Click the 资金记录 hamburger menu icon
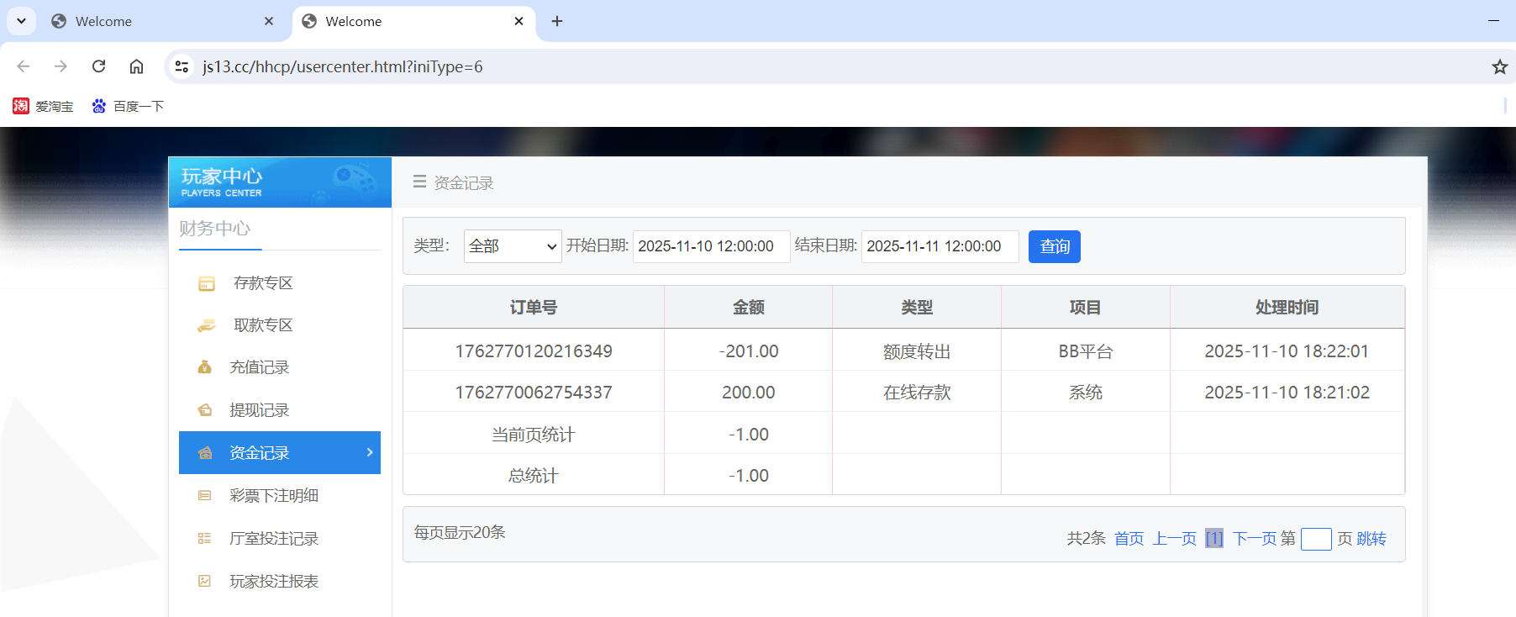This screenshot has width=1516, height=617. (x=419, y=182)
